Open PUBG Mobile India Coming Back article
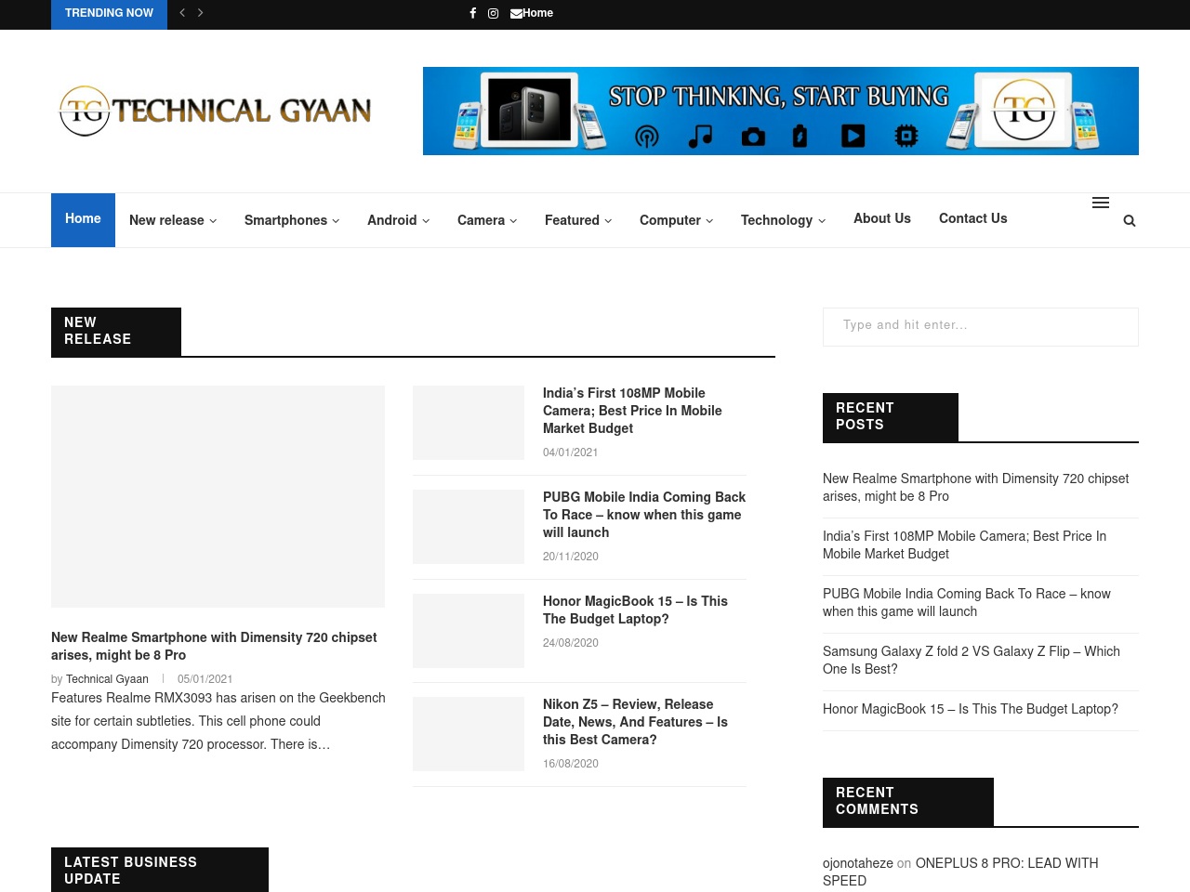The width and height of the screenshot is (1190, 892). [644, 515]
